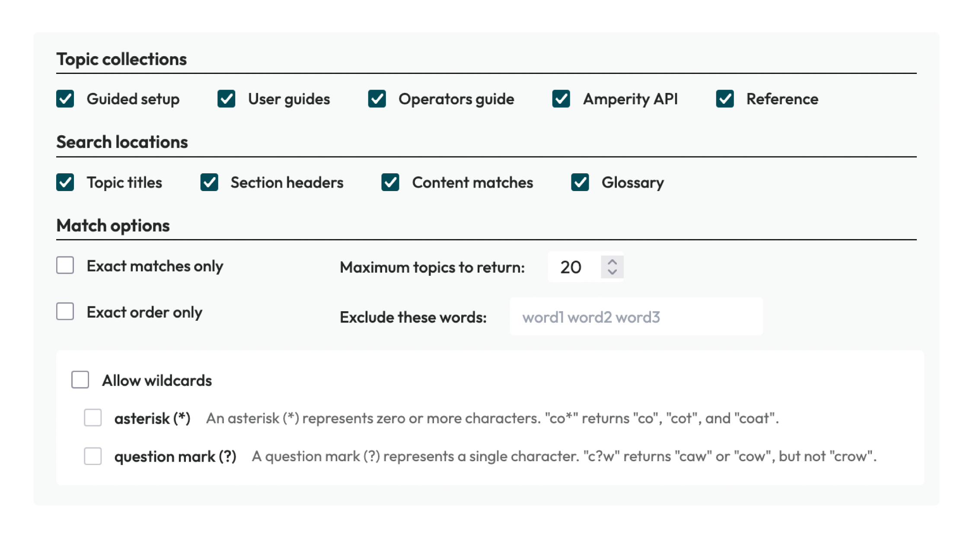Disable searching in Topic titles
Image resolution: width=973 pixels, height=539 pixels.
click(66, 182)
